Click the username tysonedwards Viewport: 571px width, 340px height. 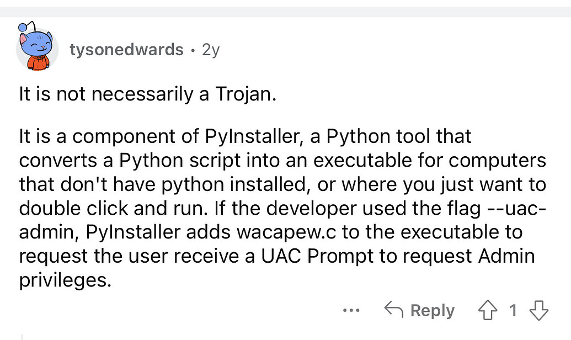(x=126, y=49)
